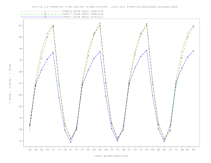Click the x-axis title FHOUR VHHMM:0000>1200
Viewport: 211px width, 163px height.
pyautogui.click(x=111, y=156)
